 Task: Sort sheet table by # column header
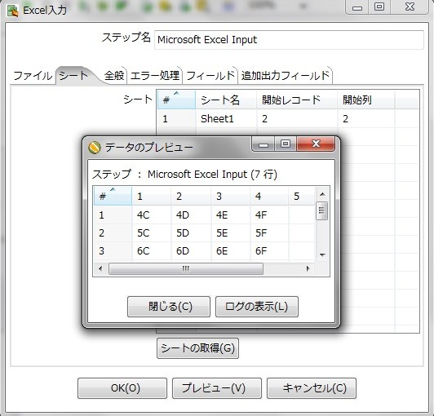click(x=176, y=100)
